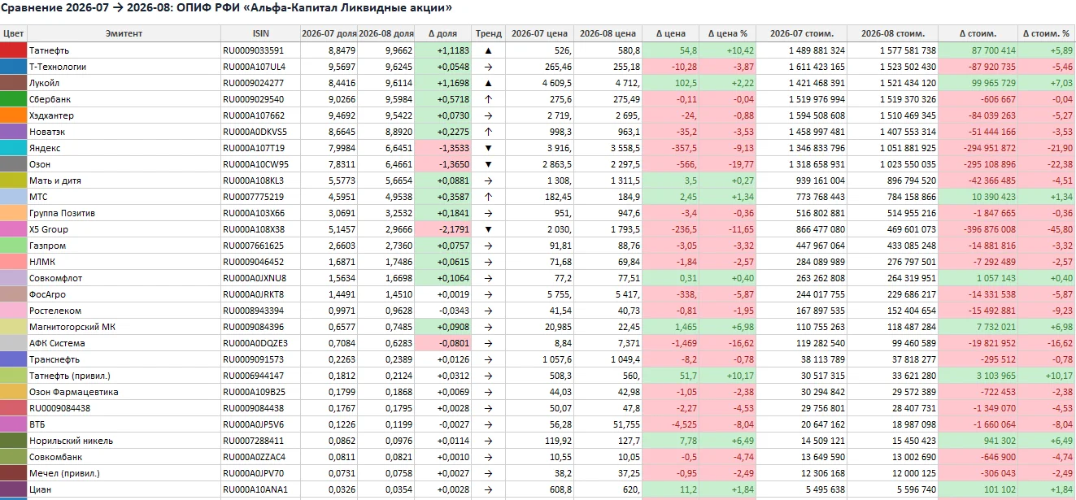Click the right-arrow trend icon for Газпром

[x=488, y=246]
